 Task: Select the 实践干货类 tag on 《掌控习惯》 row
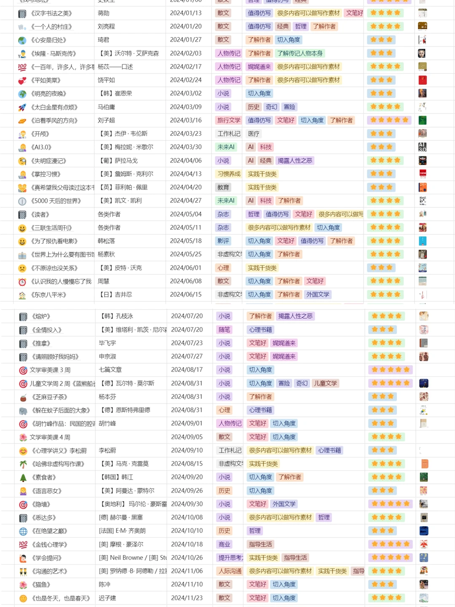click(x=262, y=174)
